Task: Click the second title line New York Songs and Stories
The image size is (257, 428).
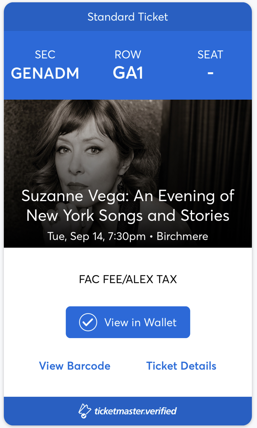Action: 128,216
